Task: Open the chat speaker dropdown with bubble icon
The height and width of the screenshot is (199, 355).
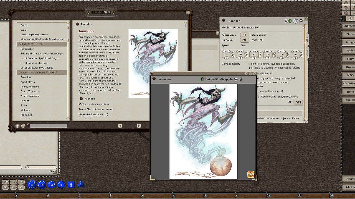Action: [x=41, y=167]
